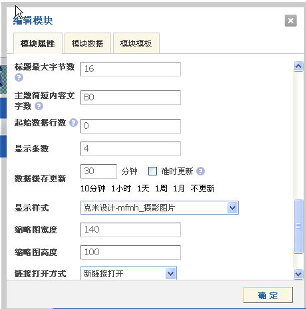Click help icon next to 起始数据行数
The width and height of the screenshot is (306, 309).
(73, 123)
